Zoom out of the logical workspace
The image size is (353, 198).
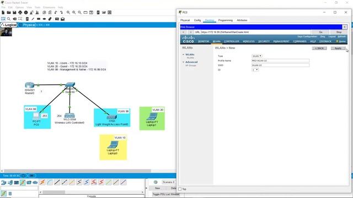click(x=79, y=13)
